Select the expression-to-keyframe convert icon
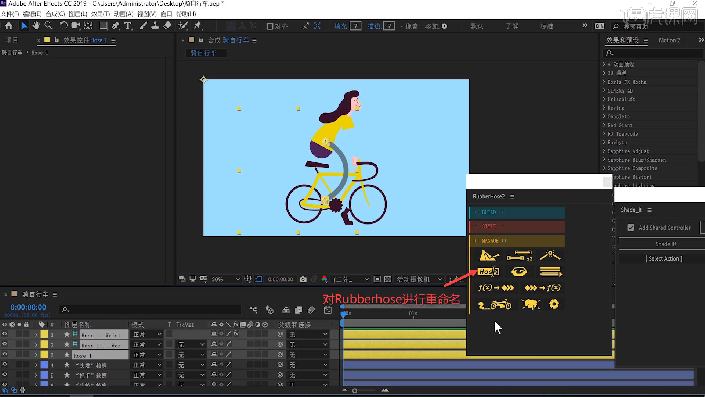This screenshot has width=705, height=397. point(495,287)
